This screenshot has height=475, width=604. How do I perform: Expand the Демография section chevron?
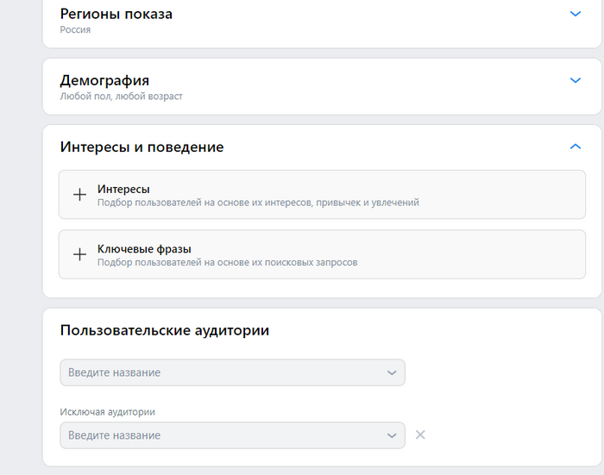(576, 80)
